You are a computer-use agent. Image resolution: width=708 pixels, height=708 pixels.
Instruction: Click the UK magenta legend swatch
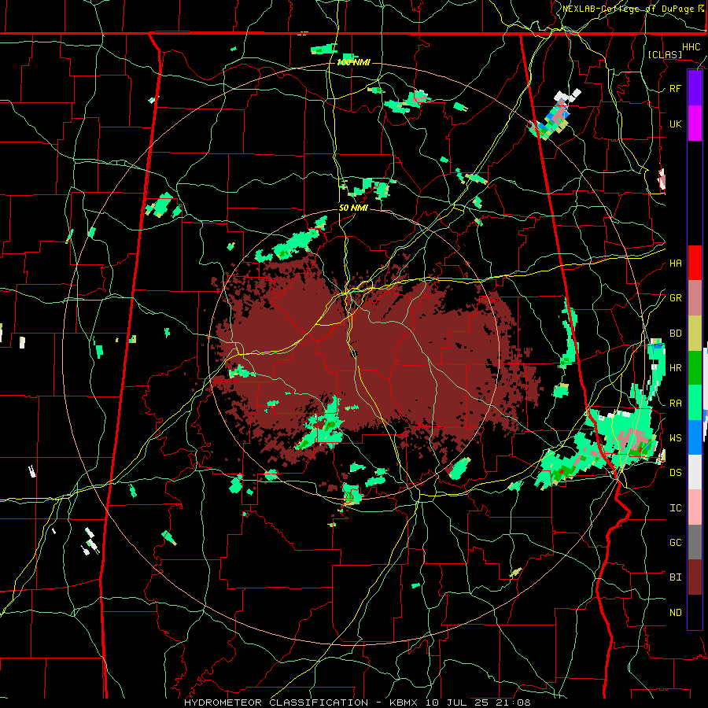coord(695,124)
